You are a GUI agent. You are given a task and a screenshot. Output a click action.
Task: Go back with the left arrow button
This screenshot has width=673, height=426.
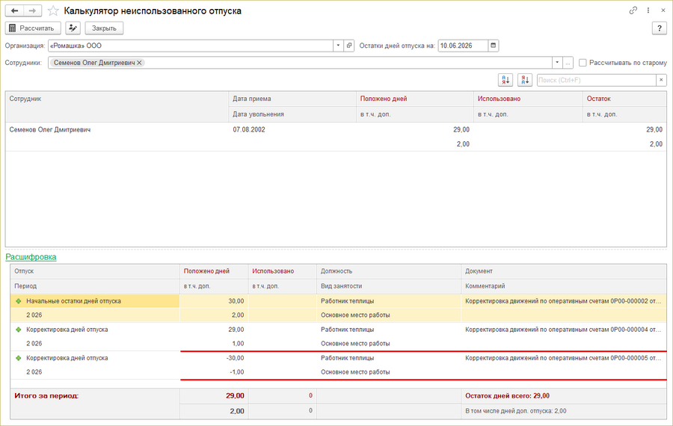pos(15,10)
